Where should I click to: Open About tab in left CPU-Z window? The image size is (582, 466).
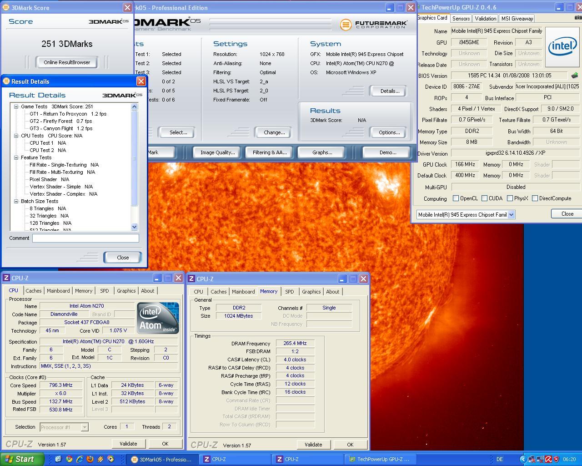click(x=147, y=291)
